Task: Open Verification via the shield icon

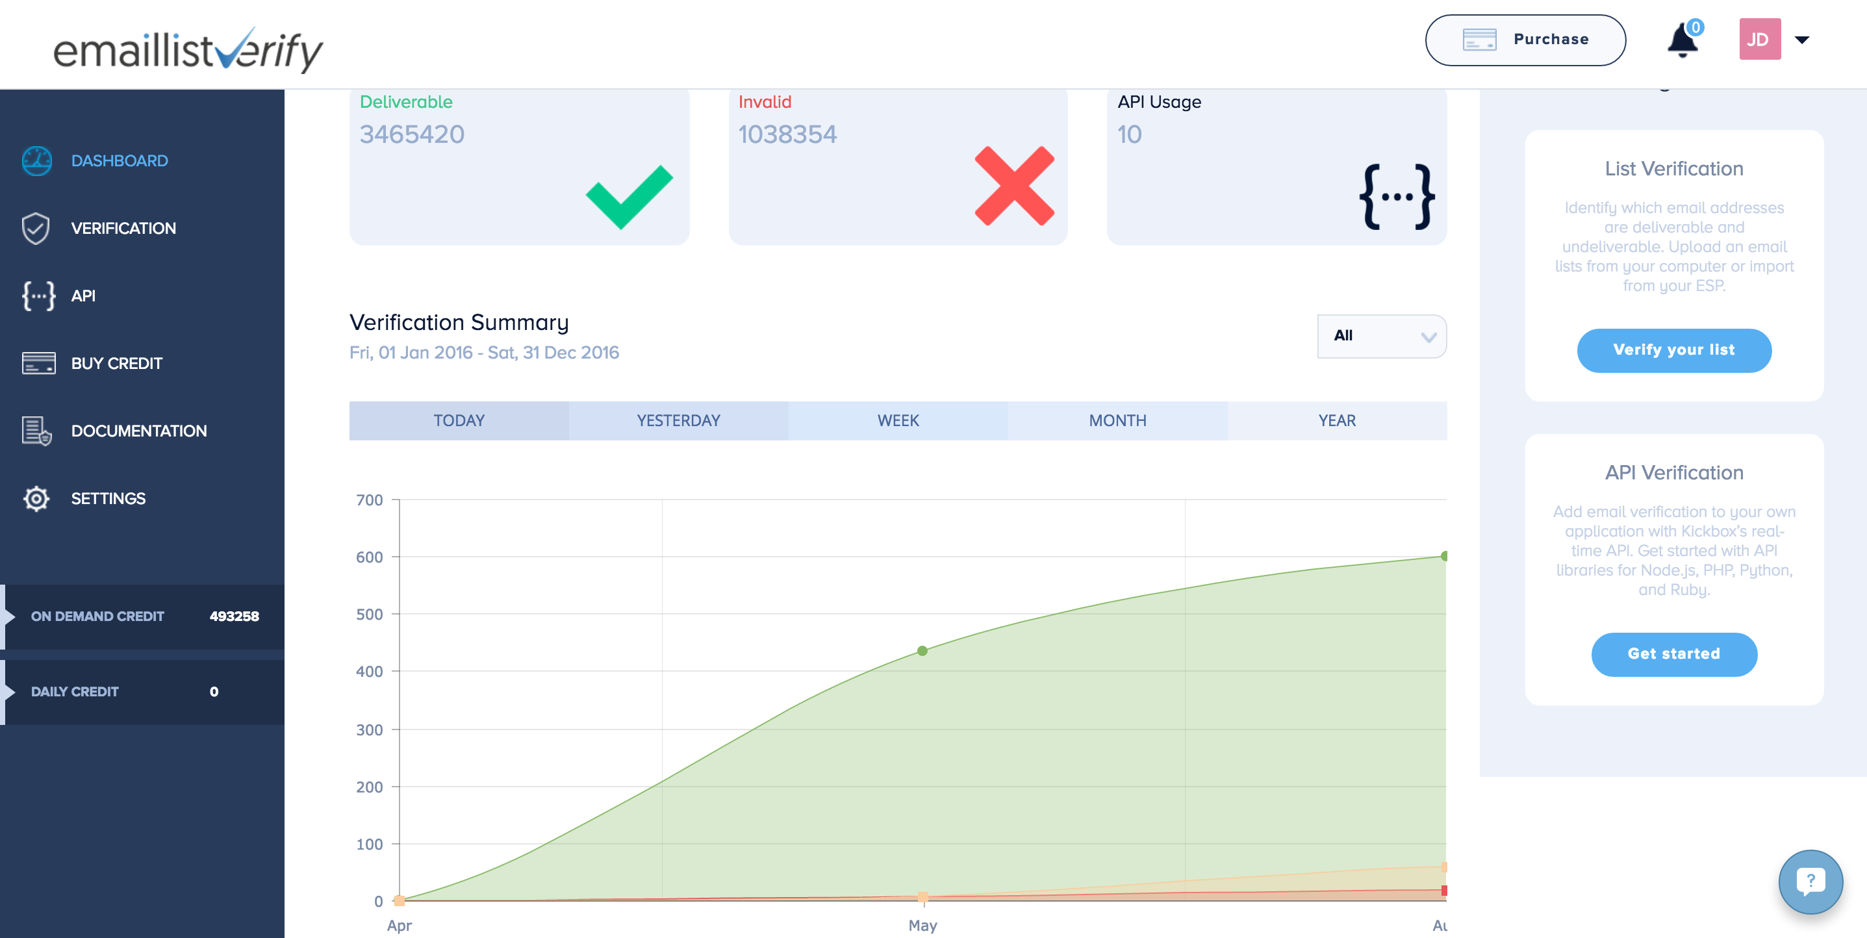Action: (x=36, y=229)
